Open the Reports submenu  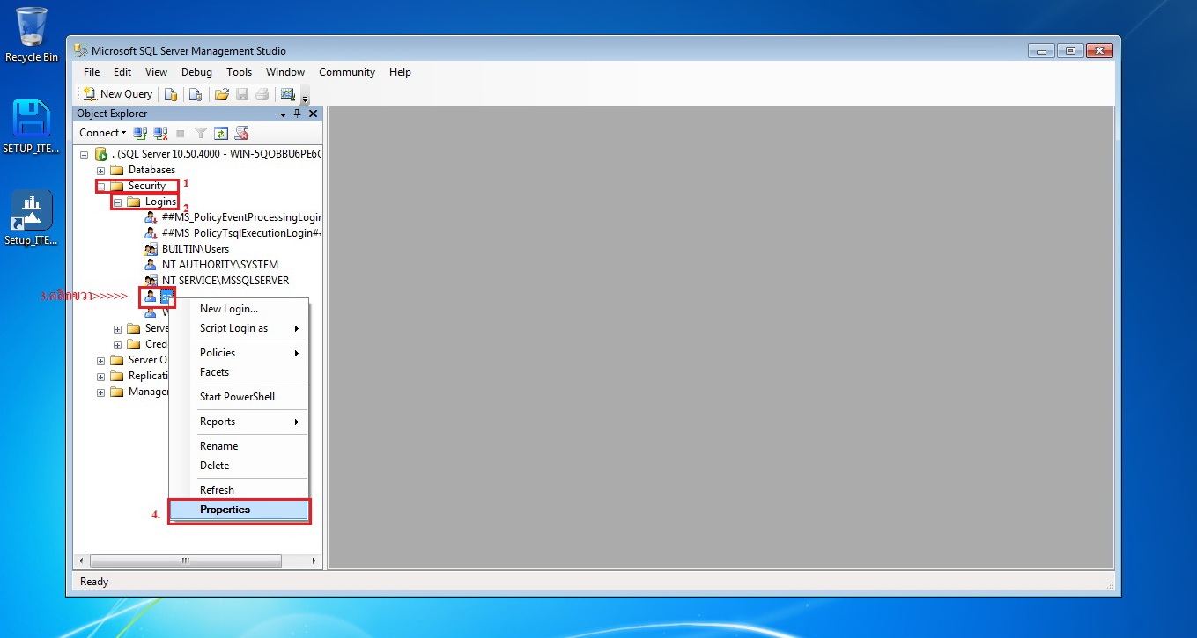click(x=239, y=422)
